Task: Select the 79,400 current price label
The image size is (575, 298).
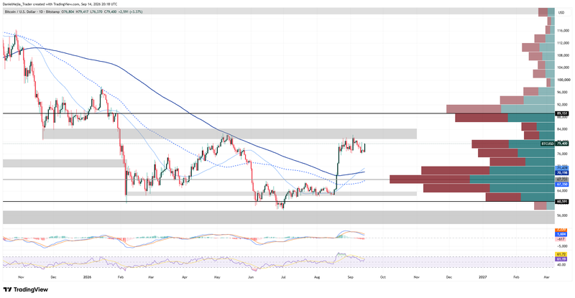Action: (x=562, y=144)
